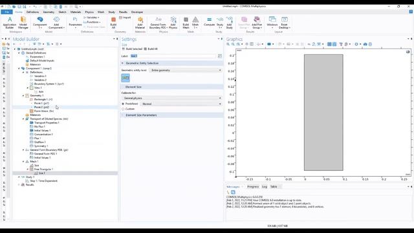Switch to the Mesh ribbon tab
The width and height of the screenshot is (414, 233).
coord(101,12)
